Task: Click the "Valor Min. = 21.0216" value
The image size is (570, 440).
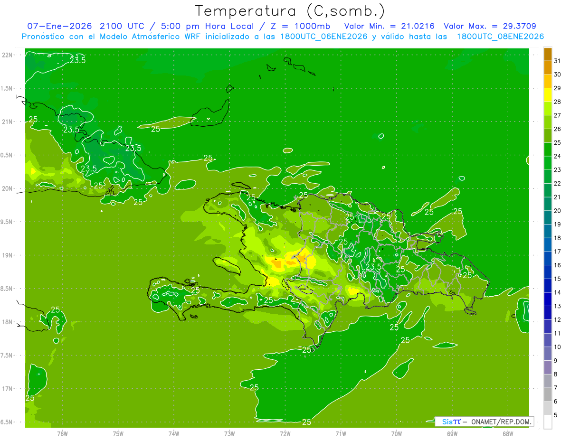Action: tap(389, 26)
